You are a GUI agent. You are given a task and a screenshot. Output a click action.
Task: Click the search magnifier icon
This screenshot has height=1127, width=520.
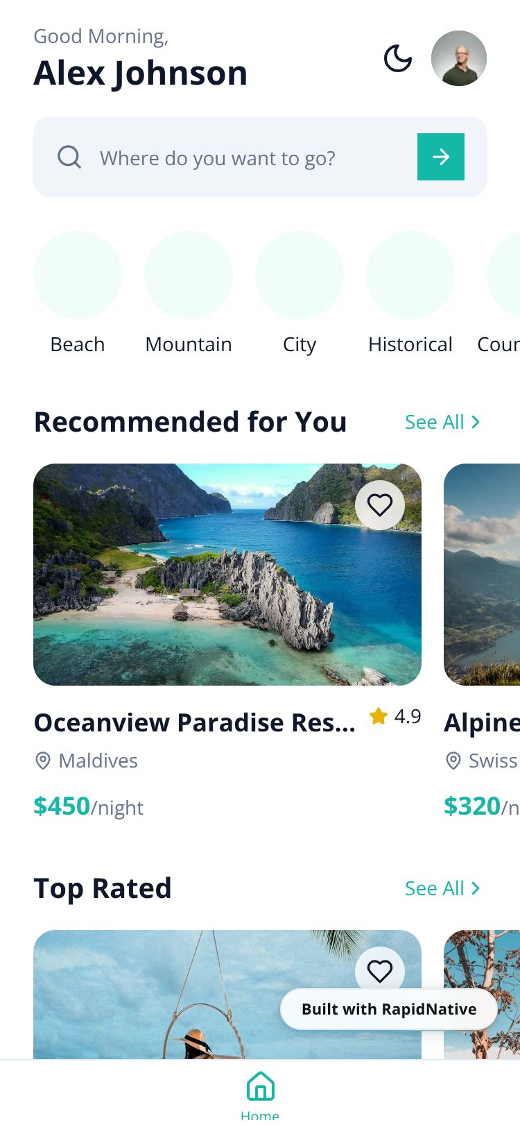point(69,157)
